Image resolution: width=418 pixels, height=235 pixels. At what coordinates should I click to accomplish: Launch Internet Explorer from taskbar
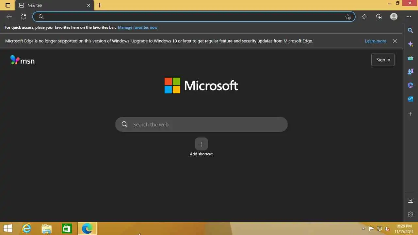click(x=26, y=228)
